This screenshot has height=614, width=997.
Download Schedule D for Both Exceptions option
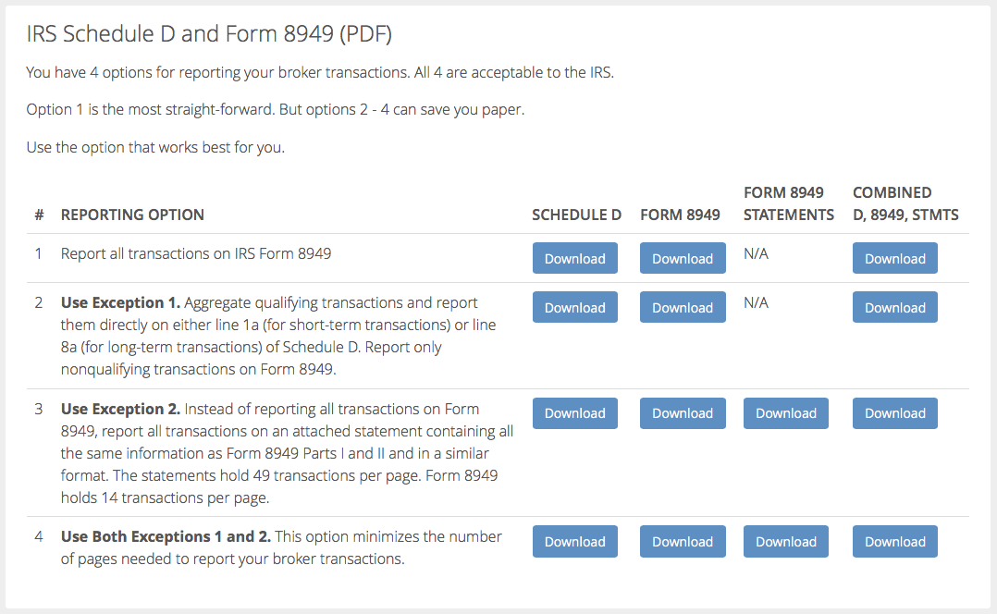click(x=575, y=542)
